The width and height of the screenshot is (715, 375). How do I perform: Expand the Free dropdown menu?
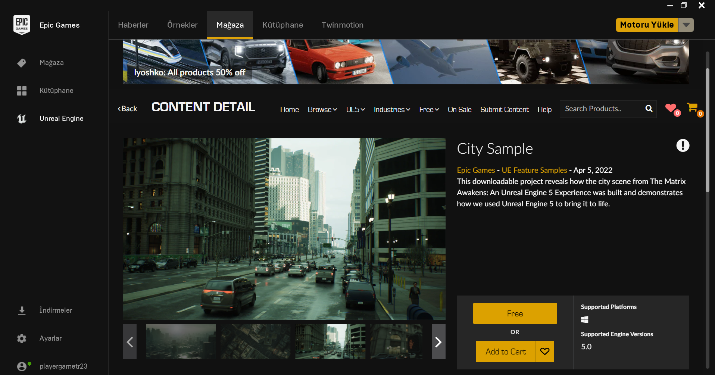pyautogui.click(x=429, y=109)
